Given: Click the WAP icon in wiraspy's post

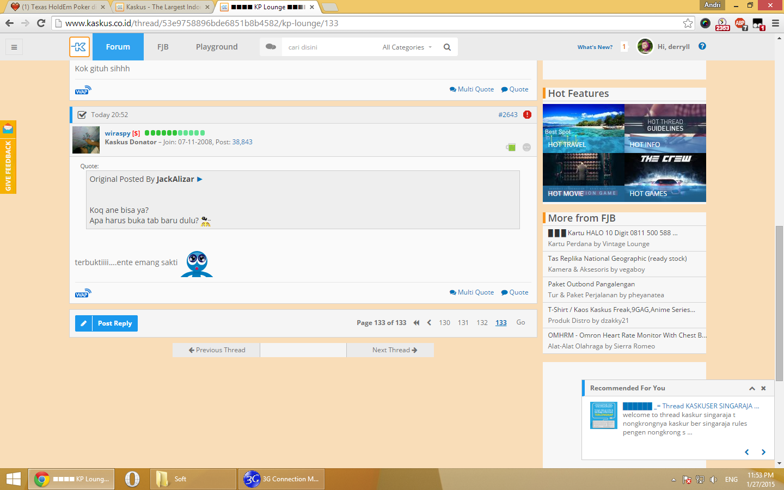Looking at the screenshot, I should 83,293.
